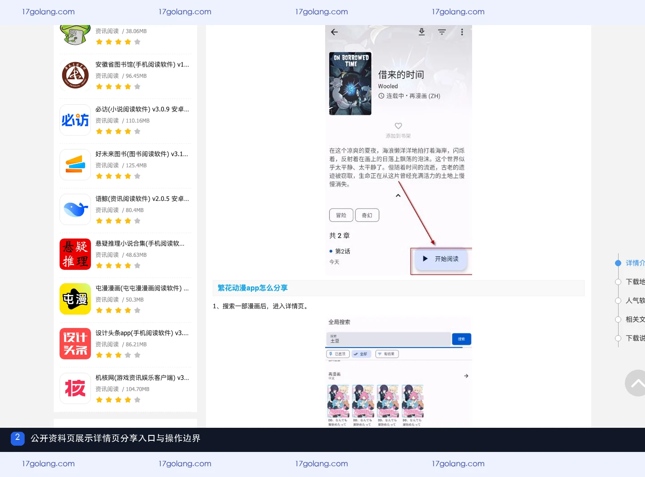Toggle the 有结果 filter chip
The width and height of the screenshot is (645, 477).
click(x=387, y=354)
